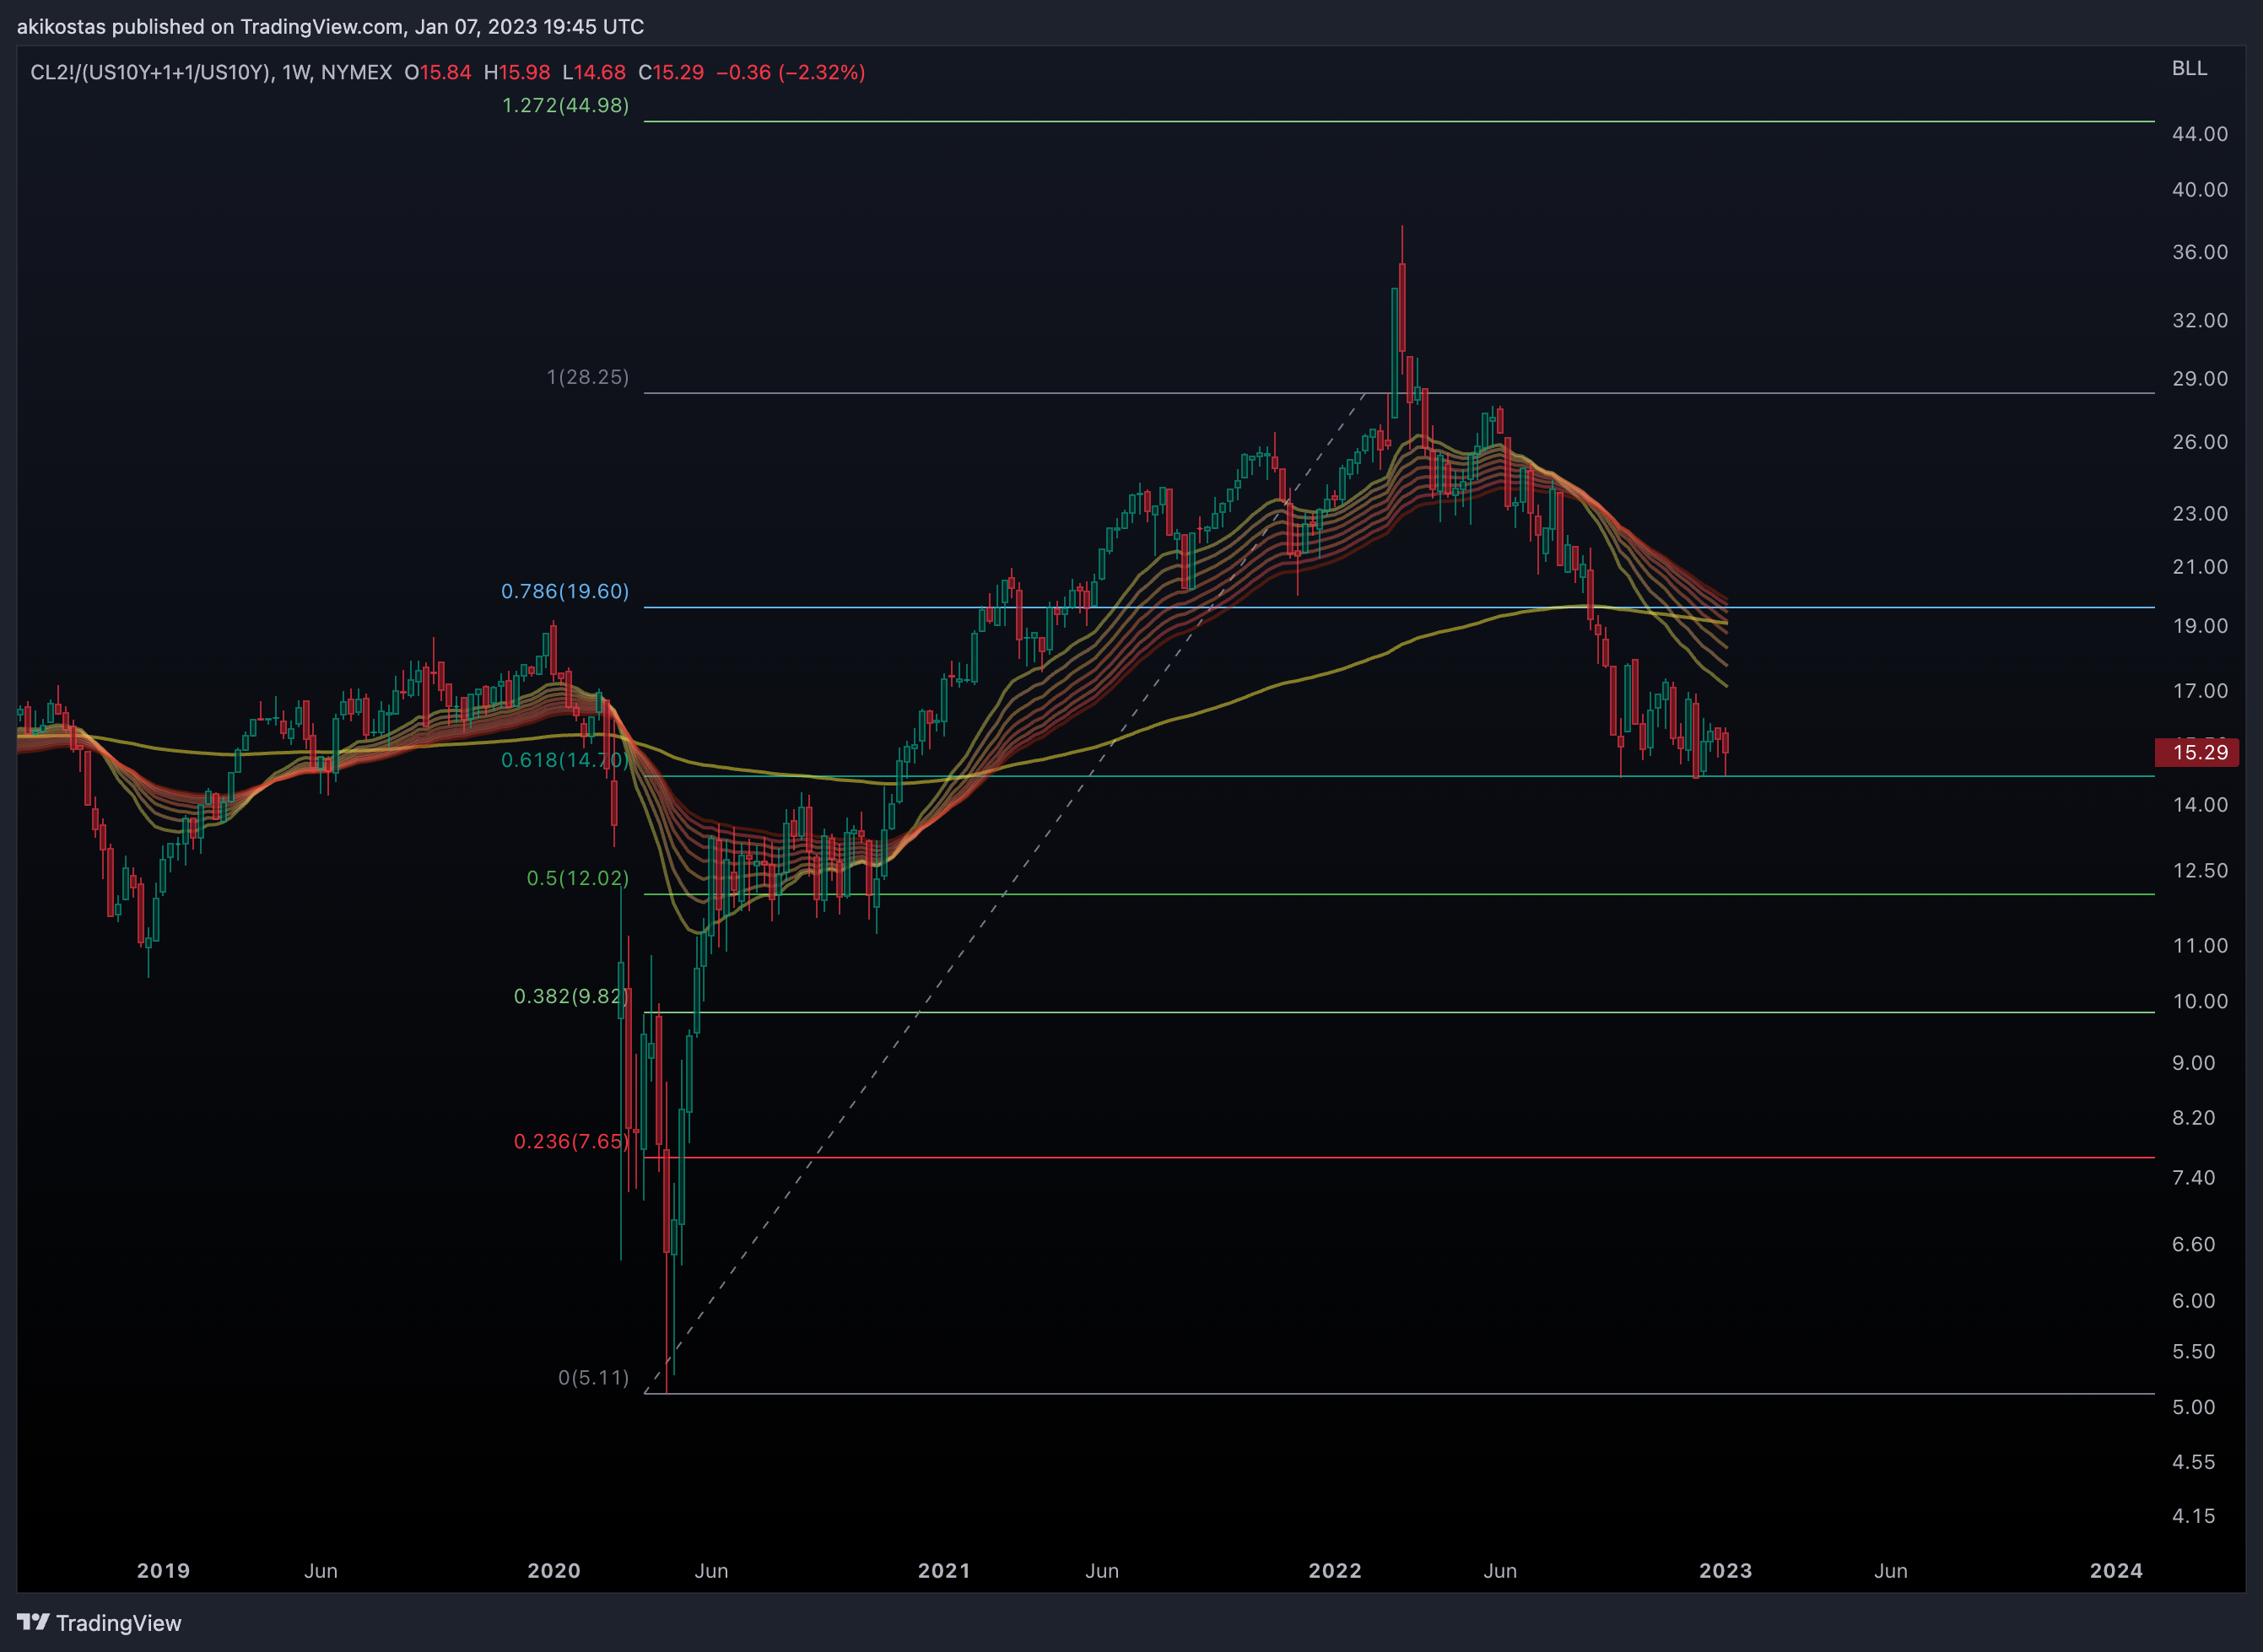Image resolution: width=2263 pixels, height=1652 pixels.
Task: Click the 32.00 price axis label
Action: pos(2200,321)
